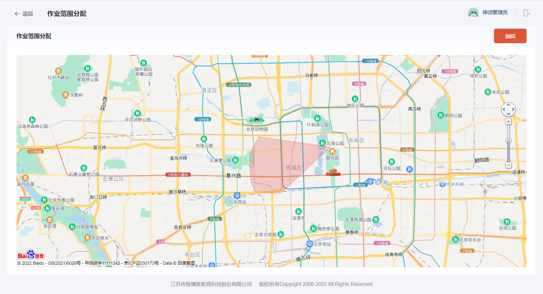Click the 法源寺 icon

[299, 212]
